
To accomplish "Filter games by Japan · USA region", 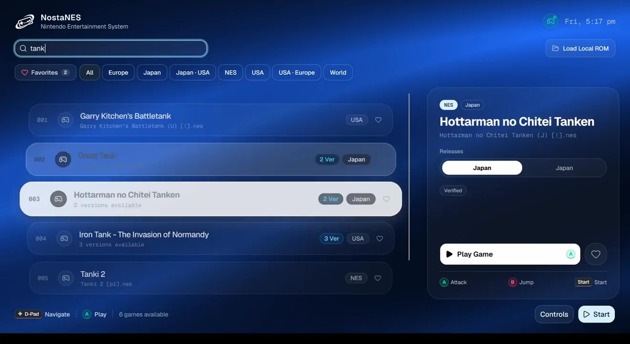I will (x=193, y=73).
